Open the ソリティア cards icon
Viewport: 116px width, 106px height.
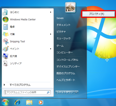5,63
